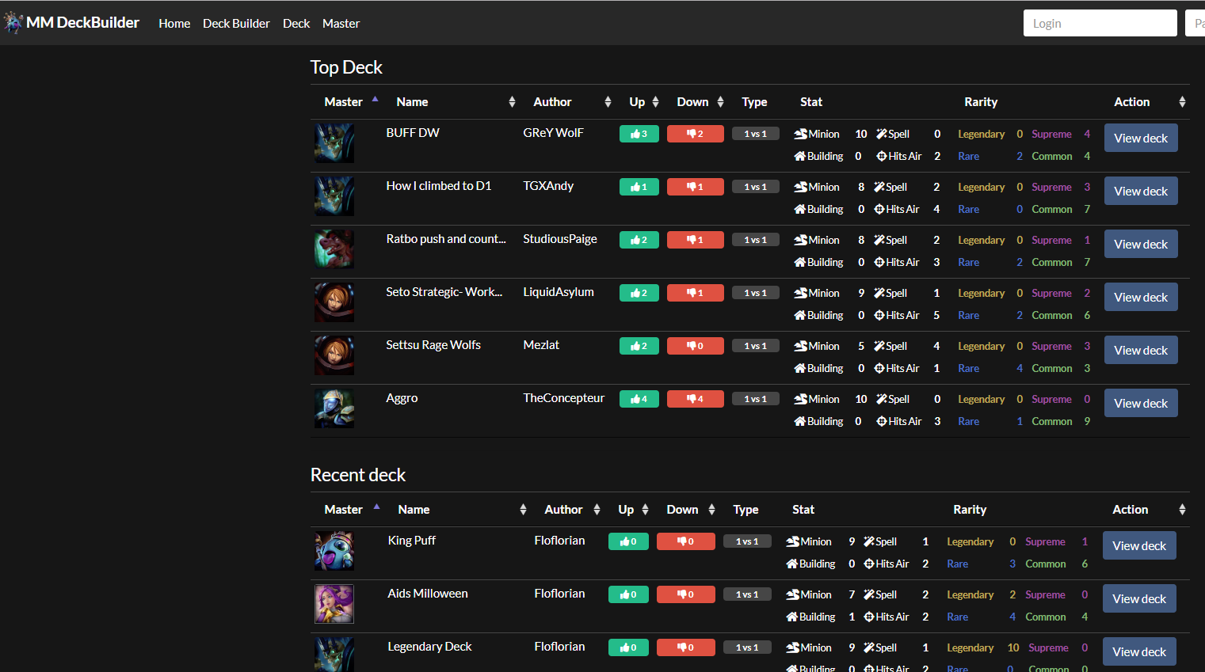Sort Recent deck table by Master
Image resolution: width=1205 pixels, height=672 pixels.
[x=349, y=509]
